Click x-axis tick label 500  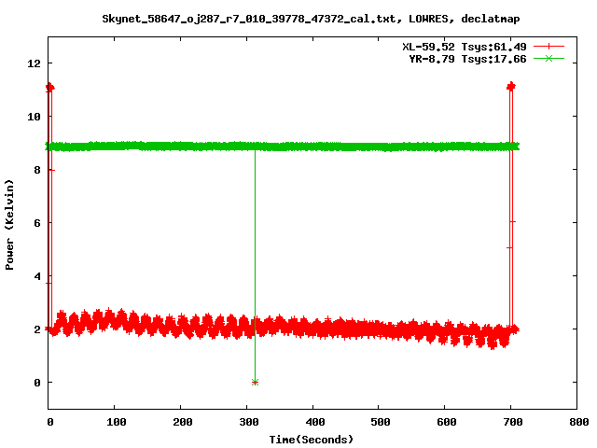[381, 422]
